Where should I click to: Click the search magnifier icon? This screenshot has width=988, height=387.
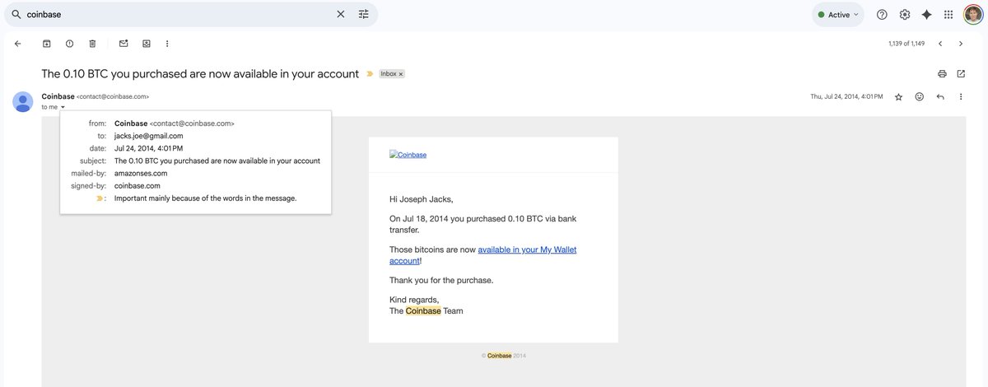15,15
